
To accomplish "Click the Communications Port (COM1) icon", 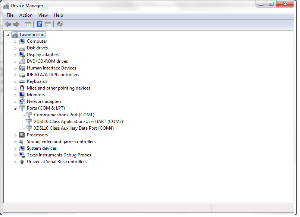I will [29, 115].
